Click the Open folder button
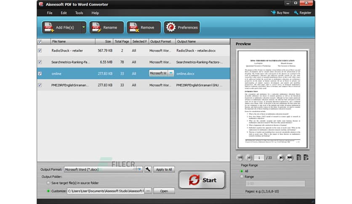The height and width of the screenshot is (204, 352). pos(164,191)
